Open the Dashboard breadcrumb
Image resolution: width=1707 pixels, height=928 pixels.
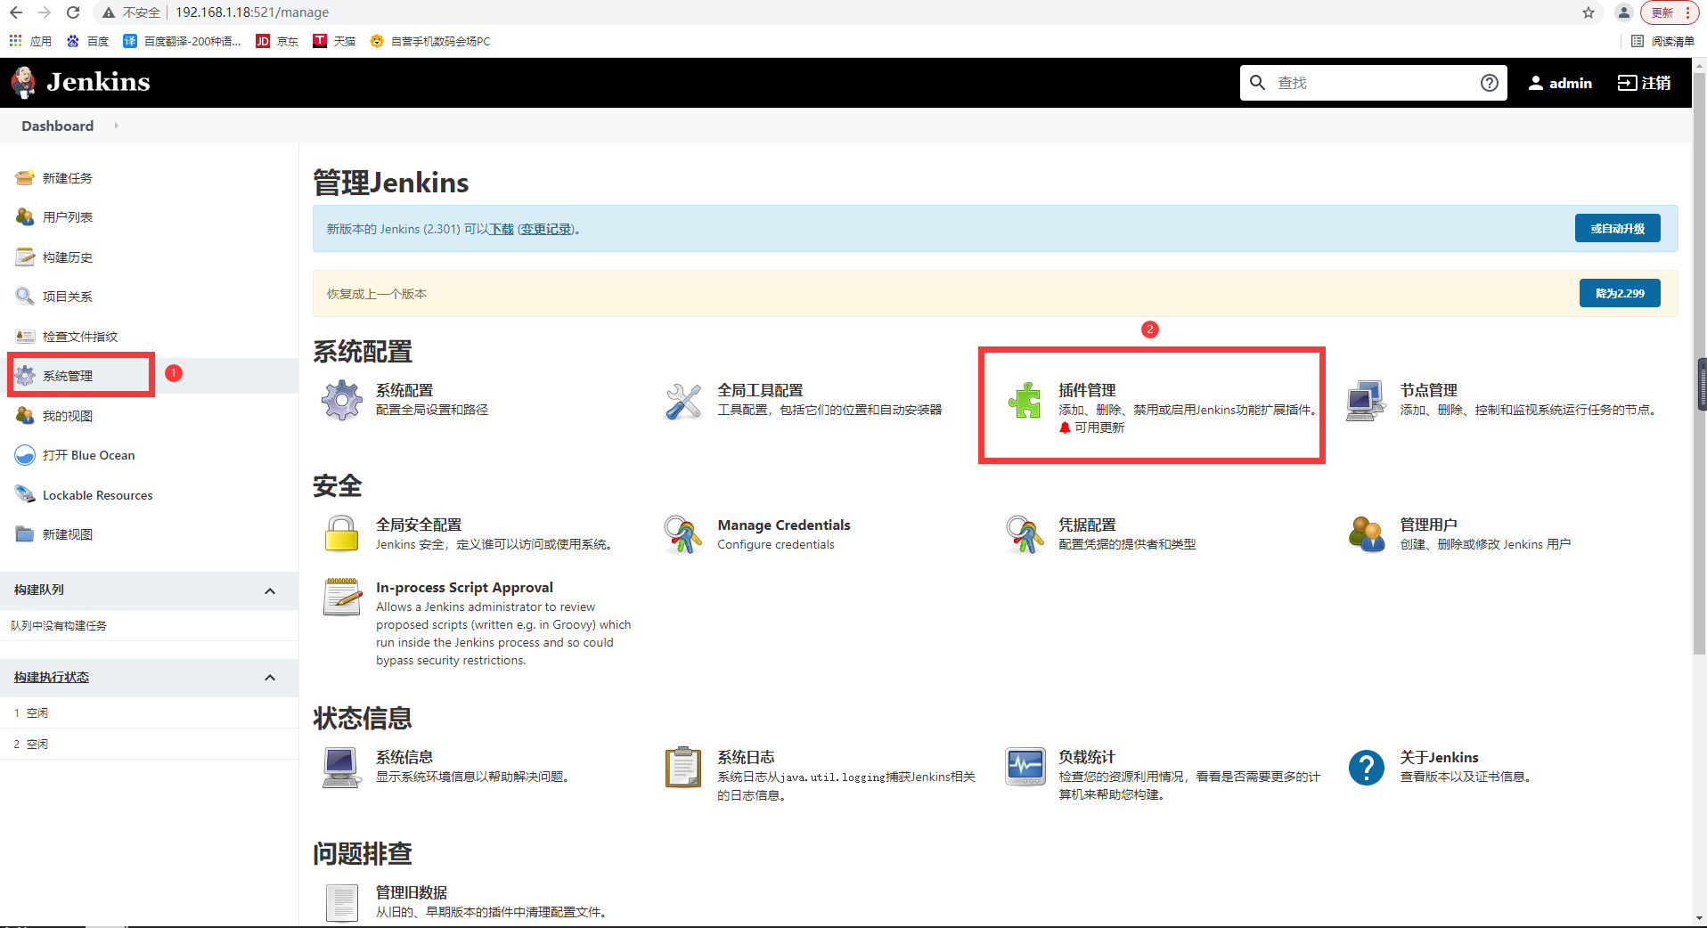(x=58, y=126)
